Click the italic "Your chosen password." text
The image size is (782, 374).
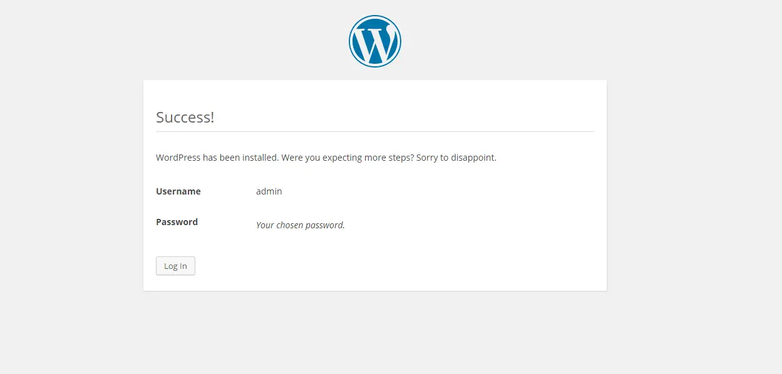pos(301,225)
